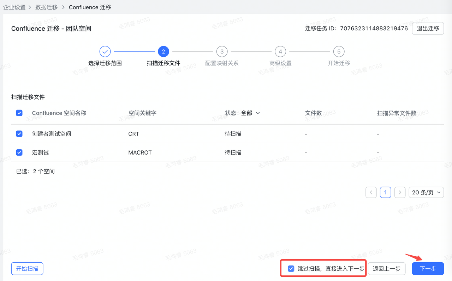
Task: Go to next page arrow
Action: [400, 192]
